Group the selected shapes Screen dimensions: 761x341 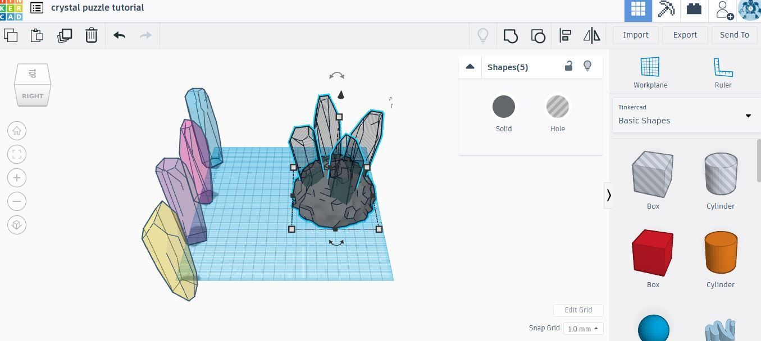click(510, 35)
